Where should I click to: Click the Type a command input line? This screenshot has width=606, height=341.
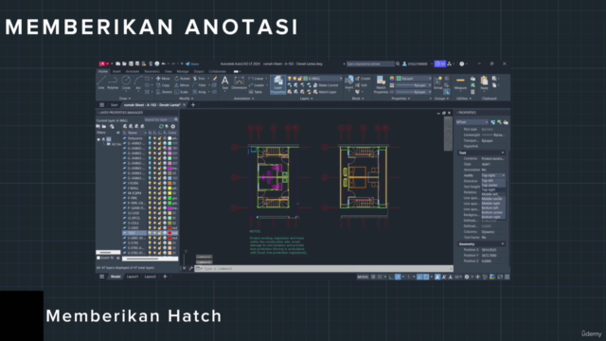click(x=324, y=268)
